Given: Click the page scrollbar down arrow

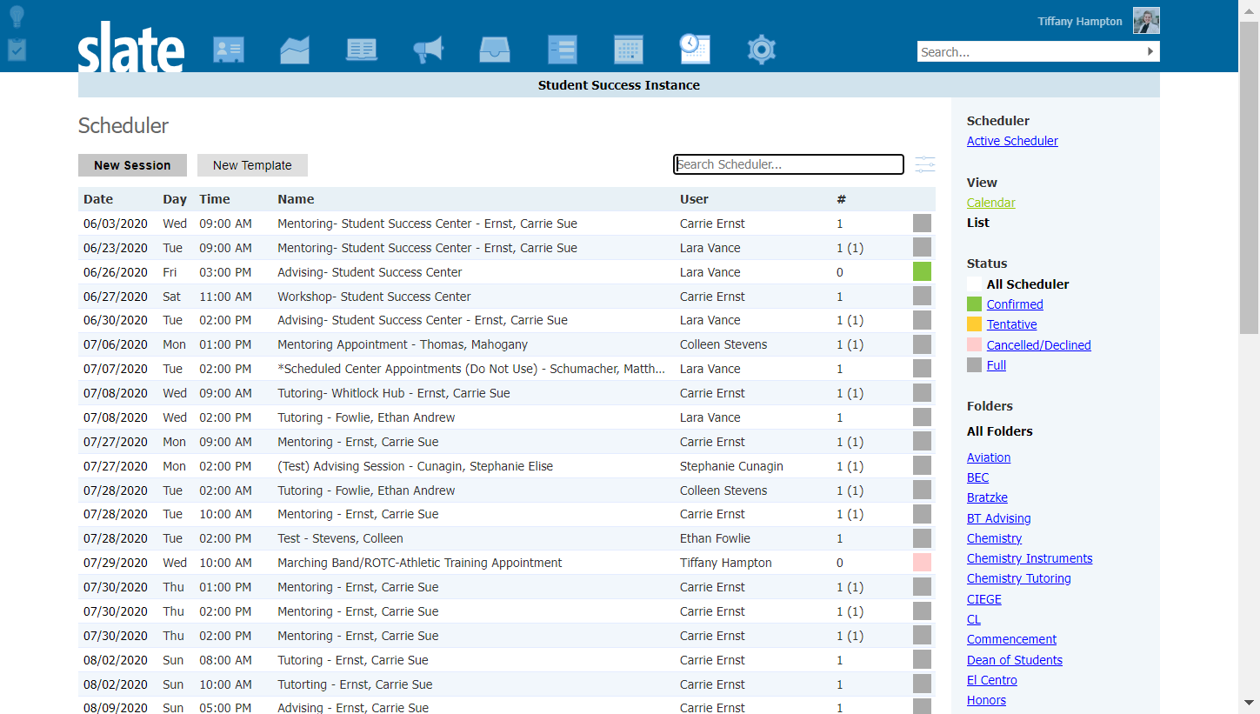Looking at the screenshot, I should coord(1250,703).
